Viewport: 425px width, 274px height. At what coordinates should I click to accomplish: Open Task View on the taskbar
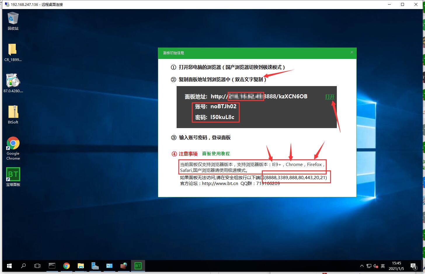click(37, 266)
